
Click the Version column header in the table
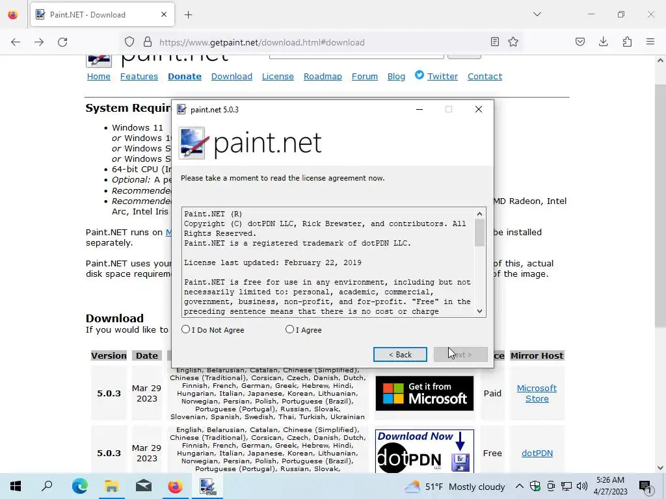[x=109, y=355]
